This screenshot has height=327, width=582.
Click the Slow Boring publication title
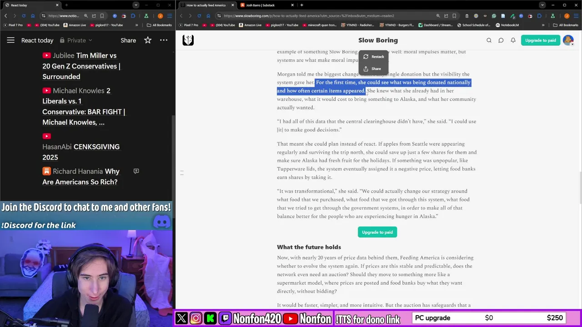[x=378, y=40]
